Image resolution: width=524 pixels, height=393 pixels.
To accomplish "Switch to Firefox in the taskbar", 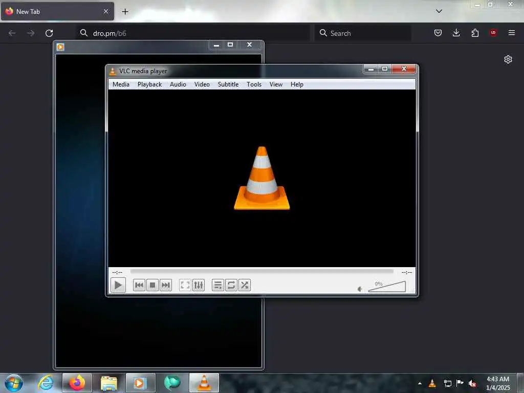I will pos(77,383).
